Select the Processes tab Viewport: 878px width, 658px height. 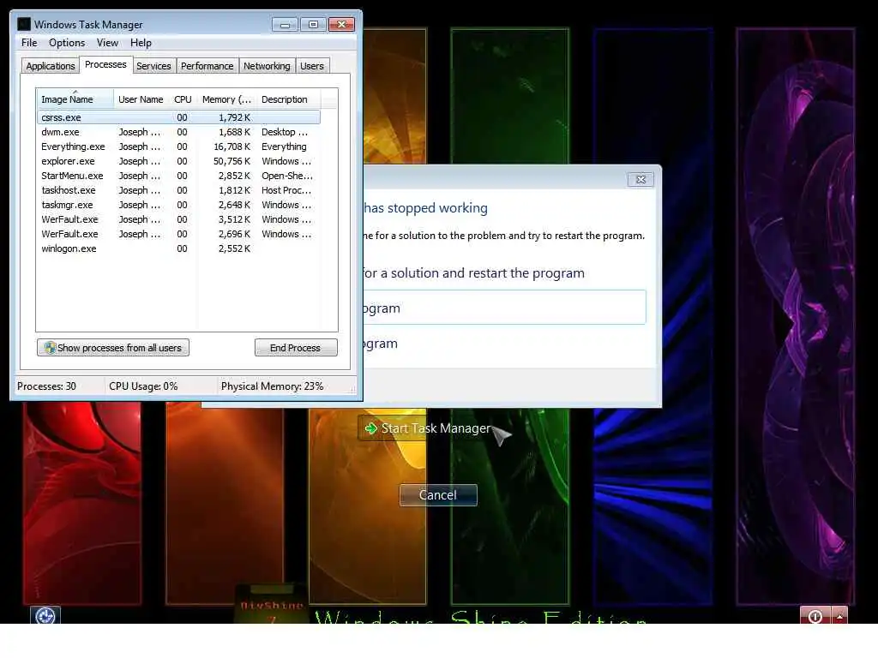105,64
